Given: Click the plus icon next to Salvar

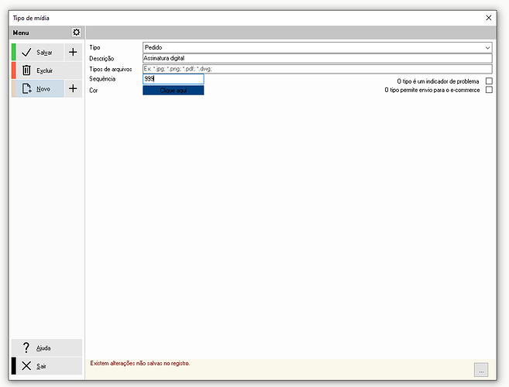Looking at the screenshot, I should 73,52.
